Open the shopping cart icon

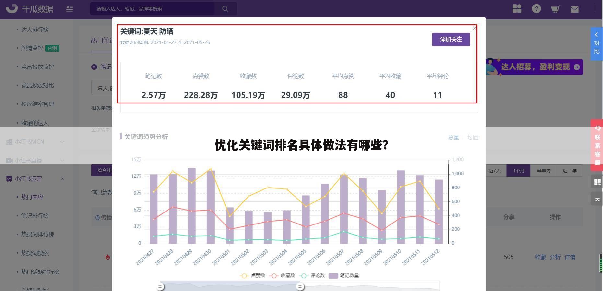point(555,9)
